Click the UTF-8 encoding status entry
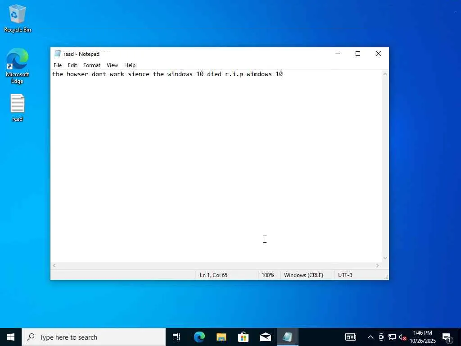This screenshot has height=346, width=461. click(x=345, y=275)
